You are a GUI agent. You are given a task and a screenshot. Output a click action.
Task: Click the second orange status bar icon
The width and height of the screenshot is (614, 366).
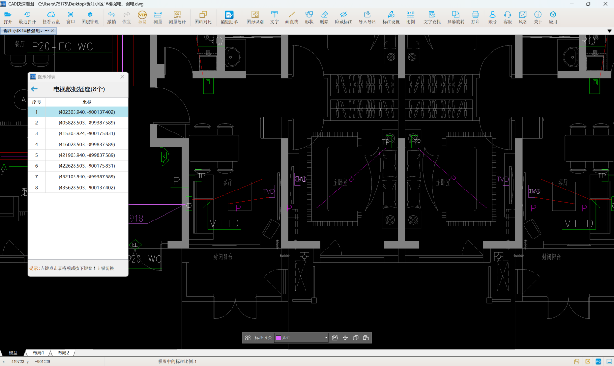coord(587,362)
